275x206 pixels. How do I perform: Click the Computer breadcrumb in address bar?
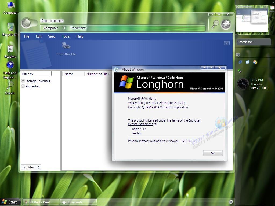pyautogui.click(x=51, y=28)
